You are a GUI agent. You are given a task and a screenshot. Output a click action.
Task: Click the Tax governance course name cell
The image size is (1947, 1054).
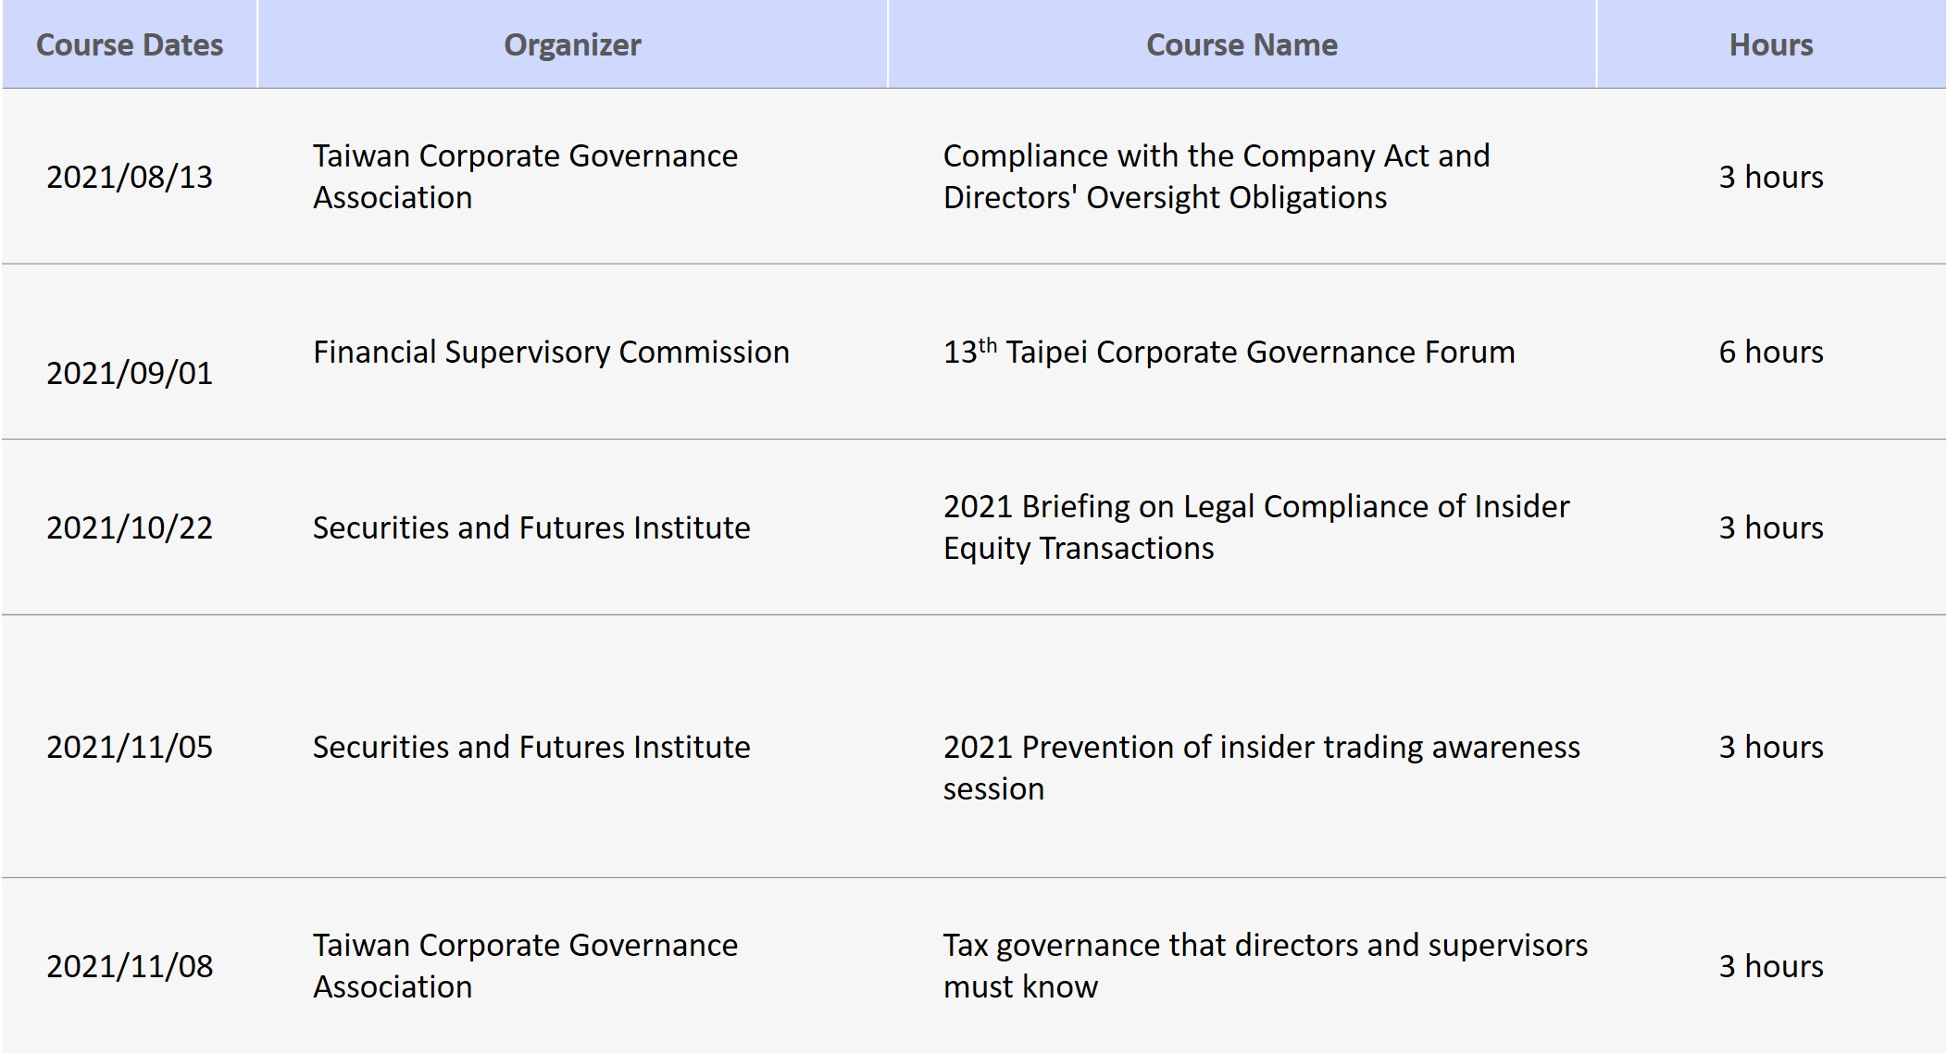click(x=1265, y=966)
